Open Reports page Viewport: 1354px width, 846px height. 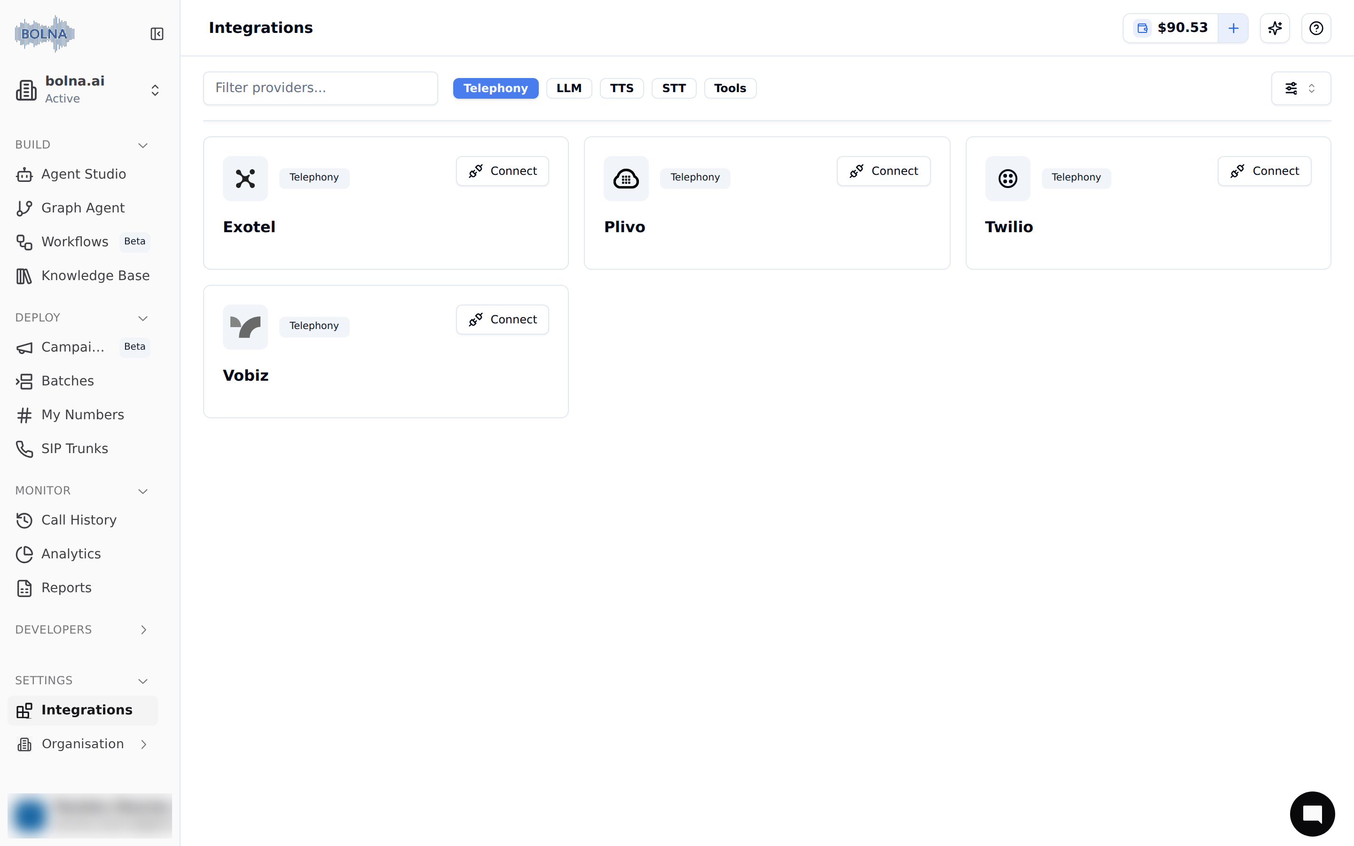83,587
